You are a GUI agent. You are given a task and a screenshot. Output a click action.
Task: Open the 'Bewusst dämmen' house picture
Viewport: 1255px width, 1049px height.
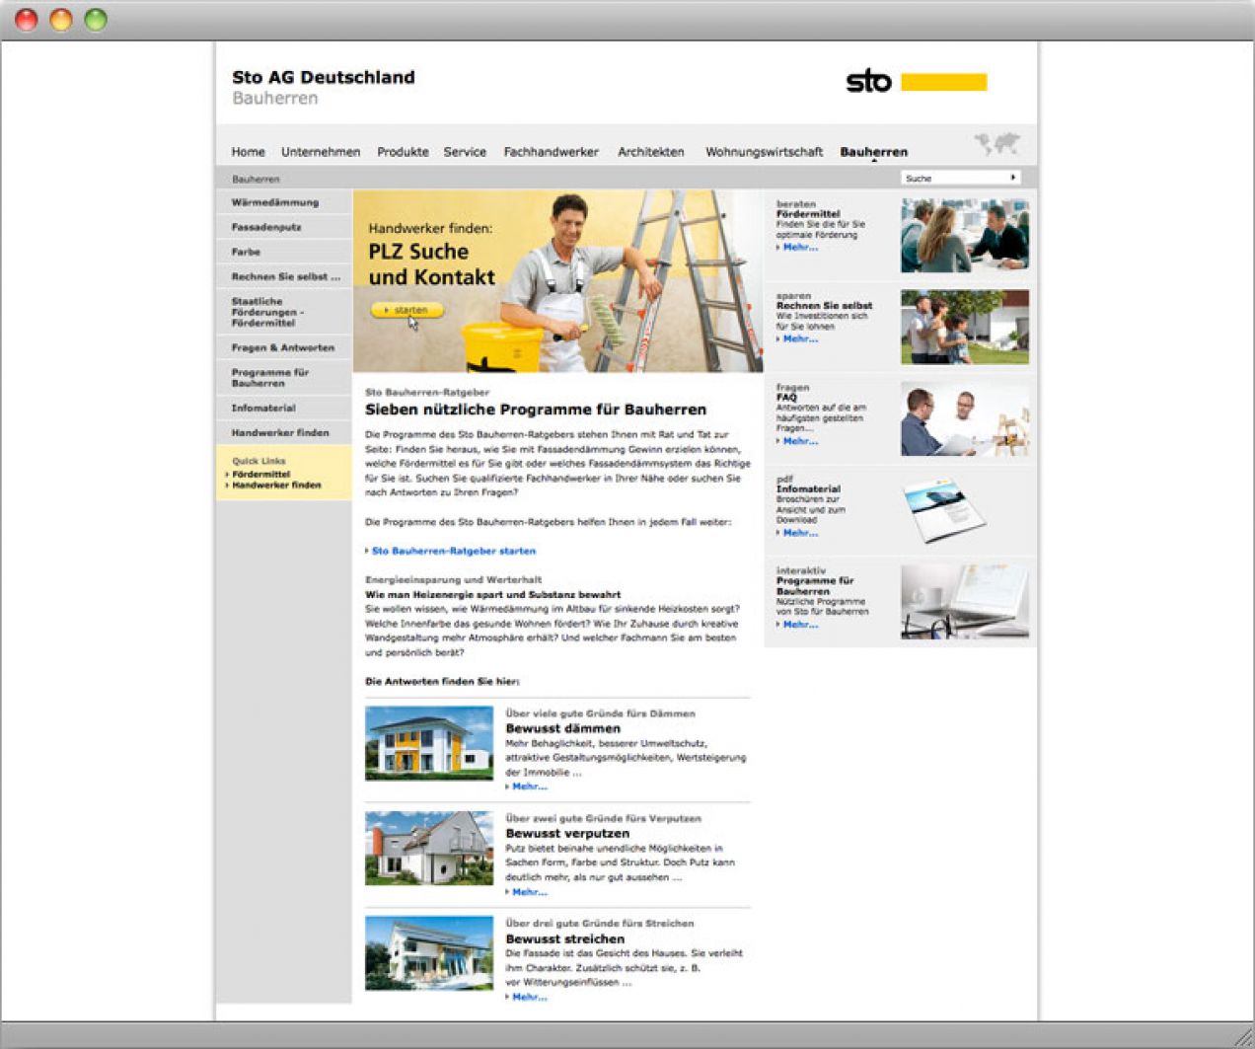click(x=428, y=742)
